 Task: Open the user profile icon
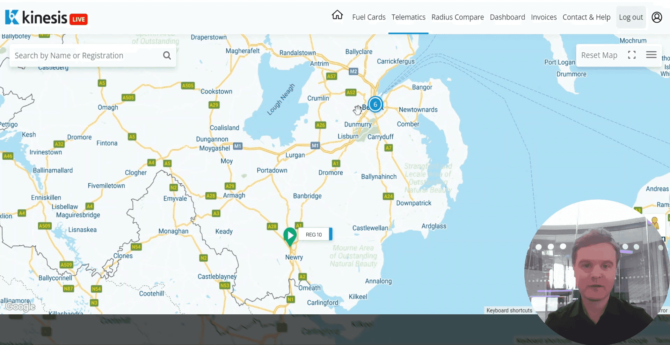[657, 17]
